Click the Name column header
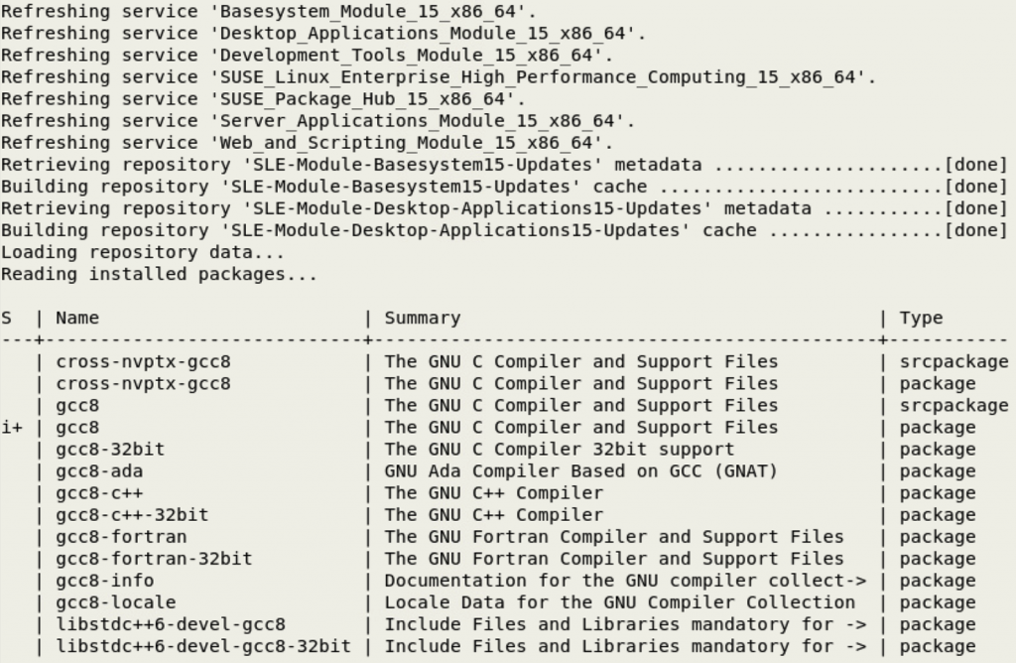Image resolution: width=1016 pixels, height=663 pixels. 77,318
